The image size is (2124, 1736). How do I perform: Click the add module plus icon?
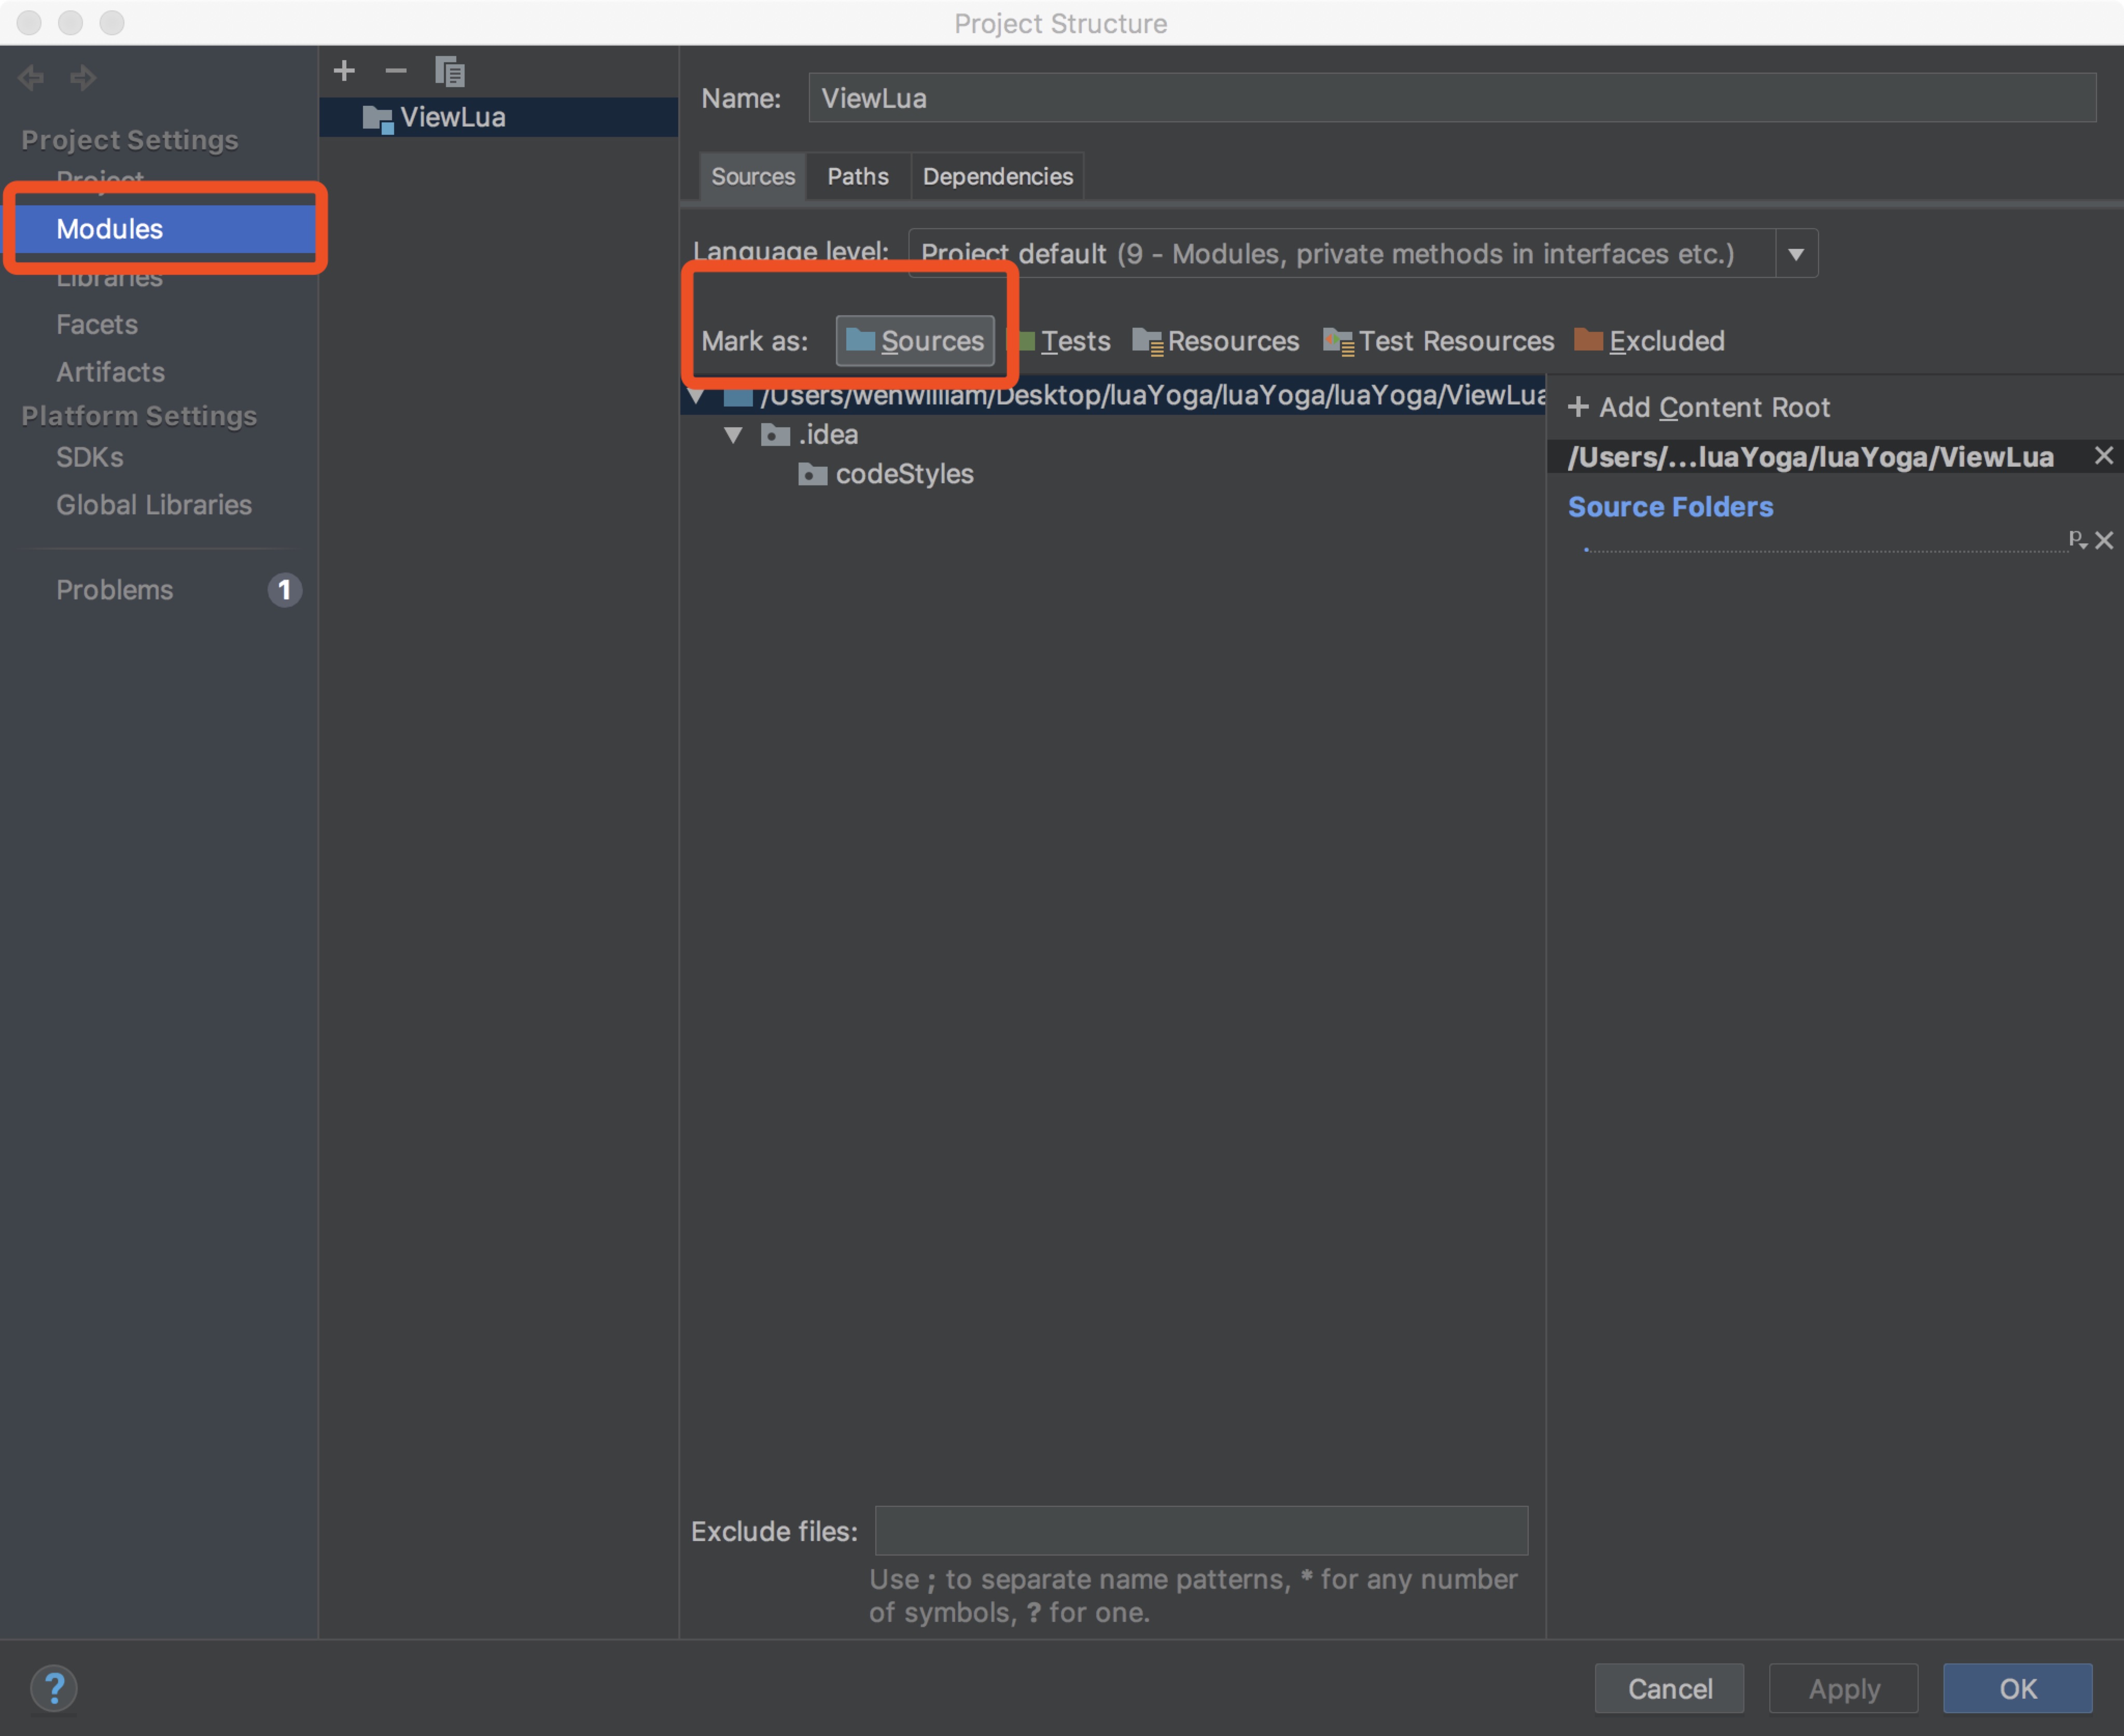click(344, 71)
